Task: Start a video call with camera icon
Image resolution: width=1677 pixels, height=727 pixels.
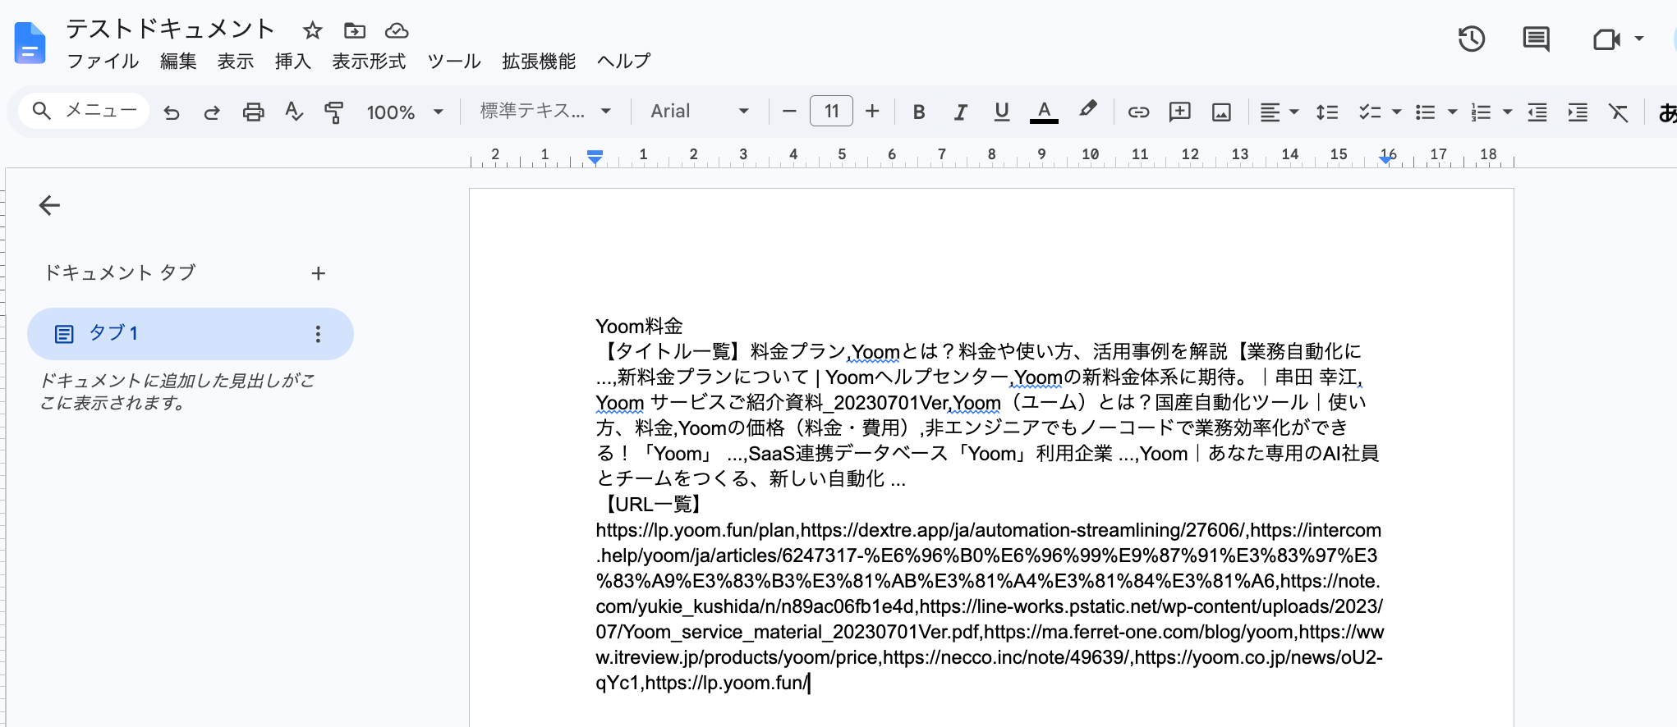Action: tap(1606, 39)
